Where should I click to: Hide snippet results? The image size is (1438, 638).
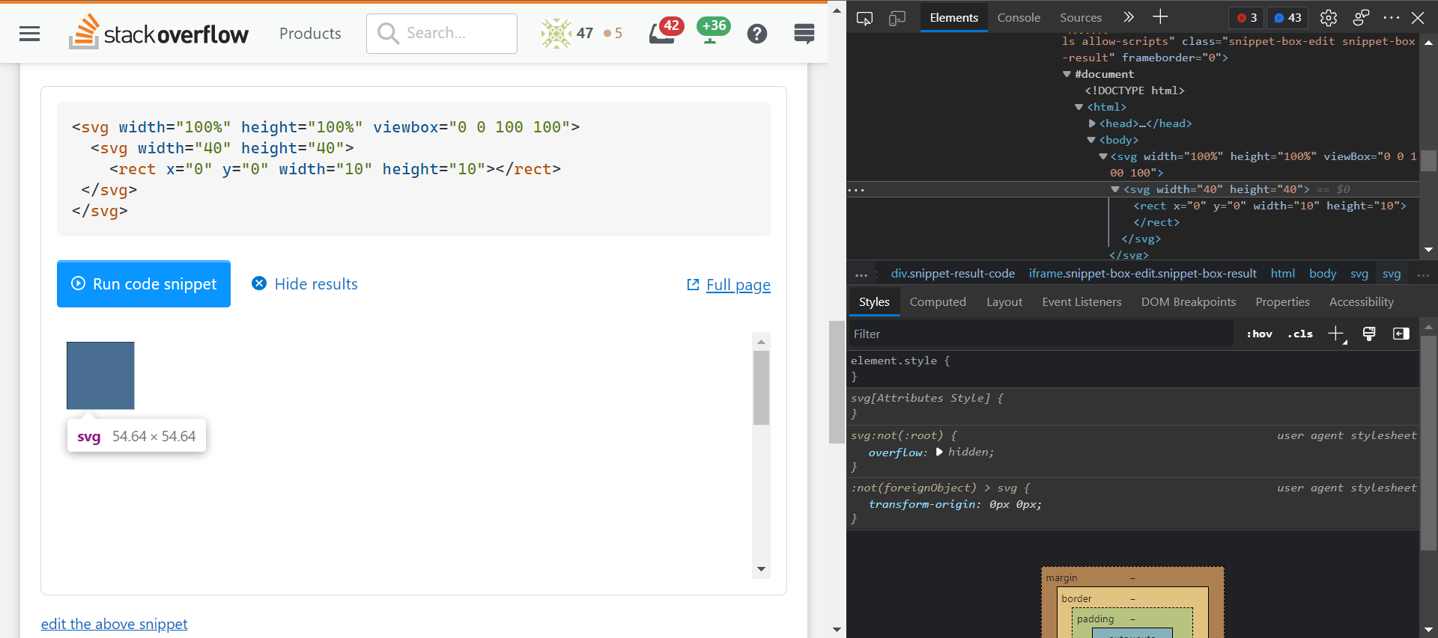(305, 284)
